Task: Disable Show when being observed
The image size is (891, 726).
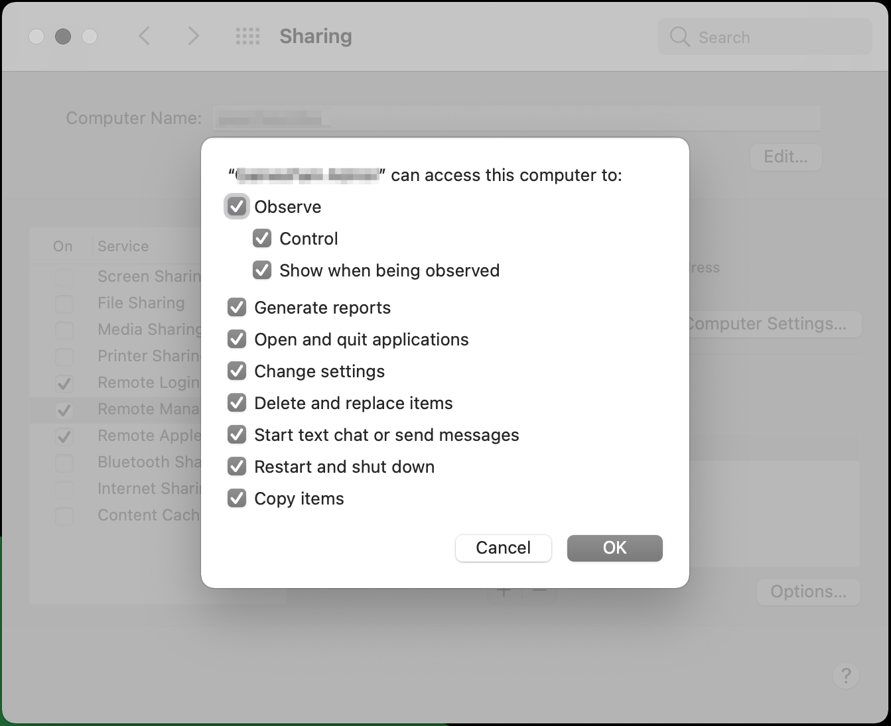Action: (262, 271)
